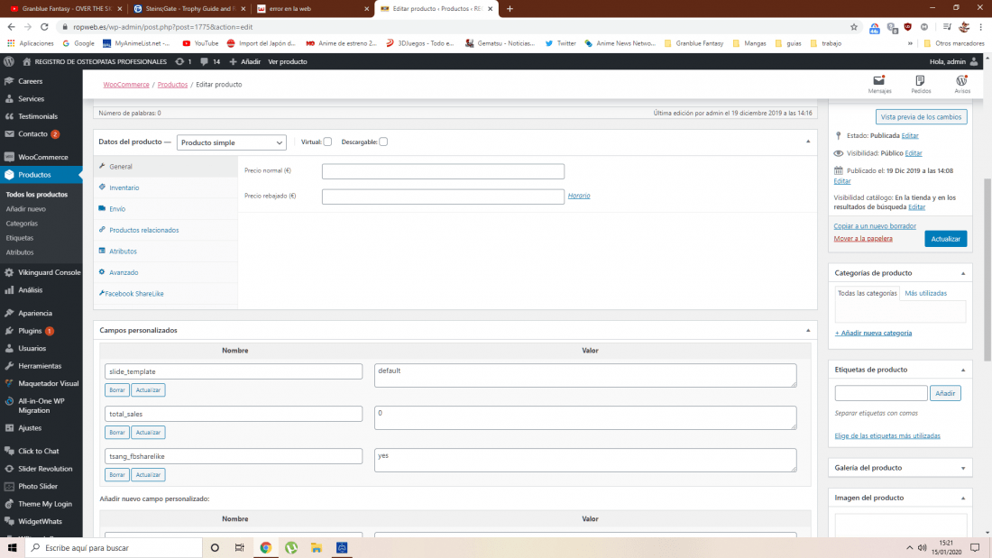Image resolution: width=992 pixels, height=558 pixels.
Task: Select the Inventario product data tab
Action: coord(166,188)
